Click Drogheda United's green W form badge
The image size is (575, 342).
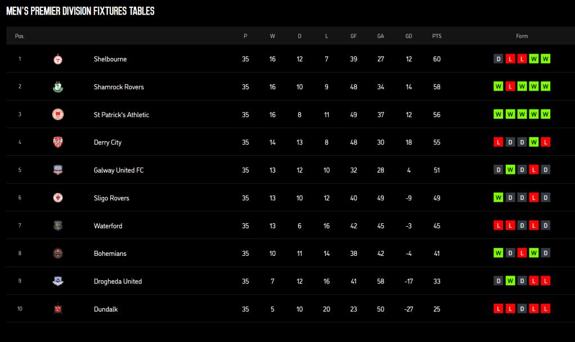510,281
